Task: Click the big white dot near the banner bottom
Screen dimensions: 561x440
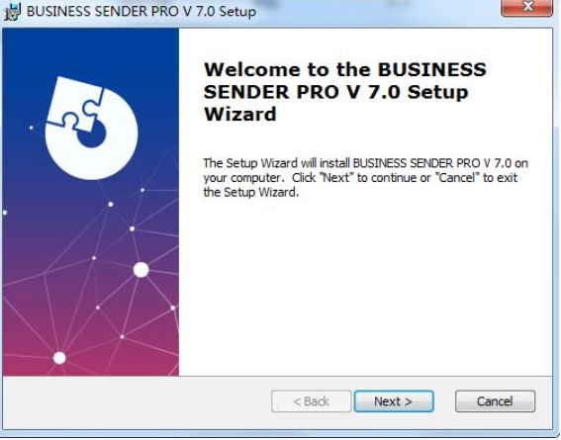Action: (x=59, y=358)
